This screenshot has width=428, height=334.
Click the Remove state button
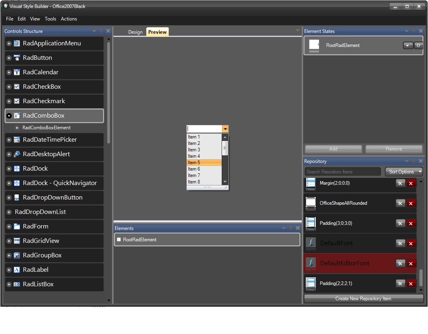click(x=394, y=149)
